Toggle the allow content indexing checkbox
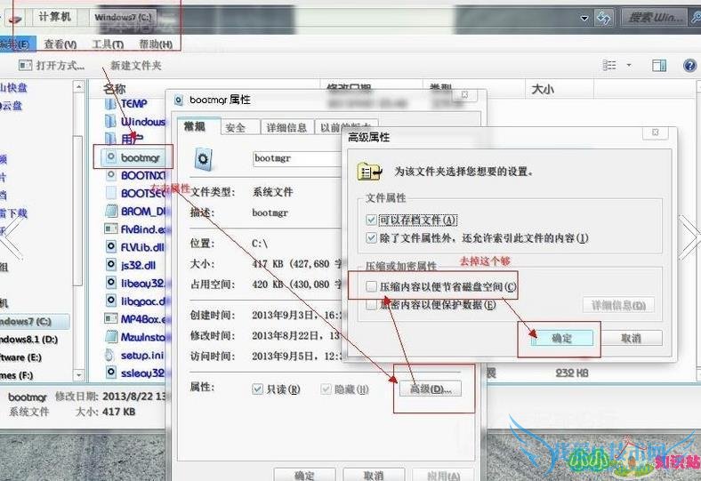The height and width of the screenshot is (481, 701). coord(371,238)
